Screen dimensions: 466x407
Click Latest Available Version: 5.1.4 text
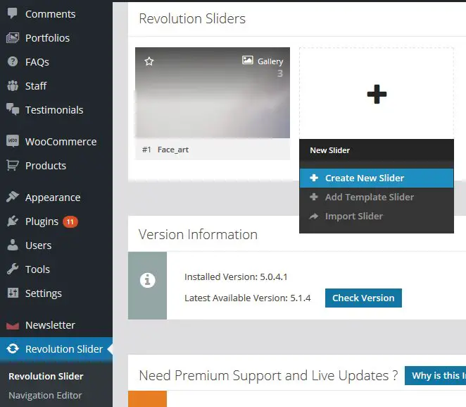point(248,298)
